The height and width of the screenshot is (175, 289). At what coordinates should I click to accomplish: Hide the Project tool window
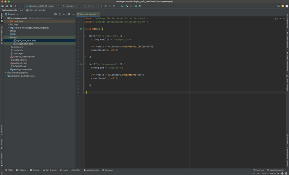pyautogui.click(x=73, y=14)
